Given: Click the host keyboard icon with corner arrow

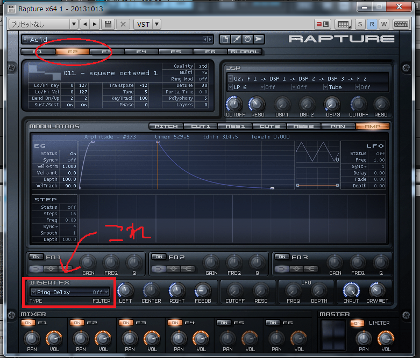Looking at the screenshot, I should (x=344, y=24).
